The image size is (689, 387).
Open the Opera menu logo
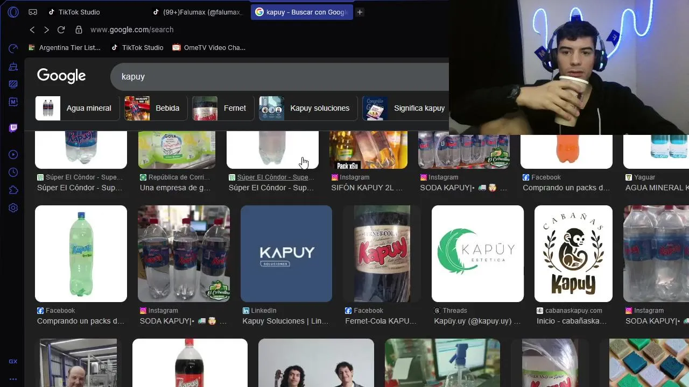point(13,12)
